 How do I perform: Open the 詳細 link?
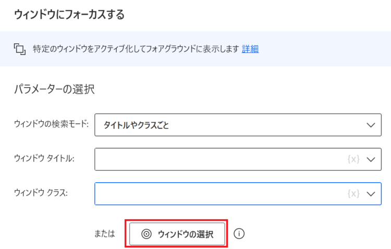250,49
